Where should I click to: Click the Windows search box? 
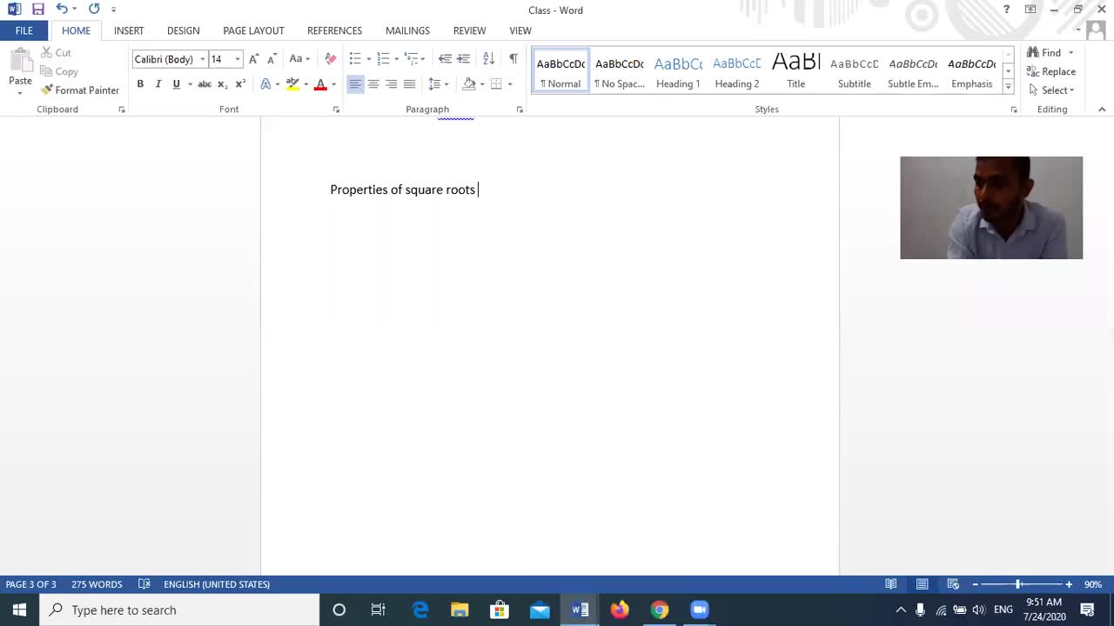[x=179, y=610]
